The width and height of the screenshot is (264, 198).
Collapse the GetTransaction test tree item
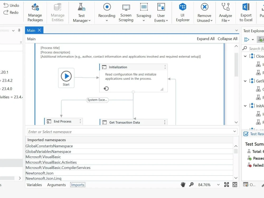point(245,81)
